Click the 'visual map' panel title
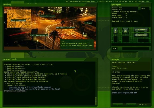 coord(7,5)
